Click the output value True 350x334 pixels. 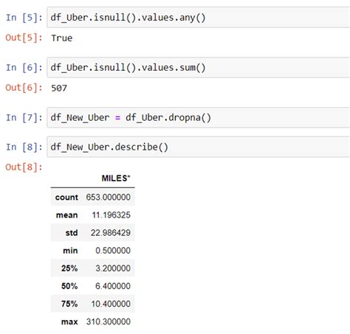click(x=61, y=38)
